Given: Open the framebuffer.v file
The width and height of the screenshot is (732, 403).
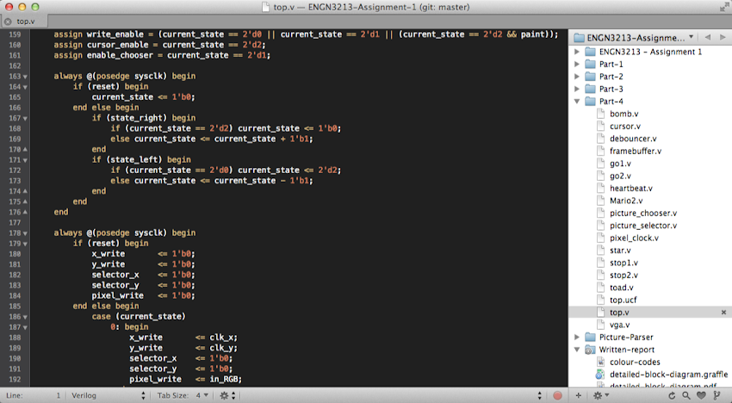Looking at the screenshot, I should (x=635, y=151).
